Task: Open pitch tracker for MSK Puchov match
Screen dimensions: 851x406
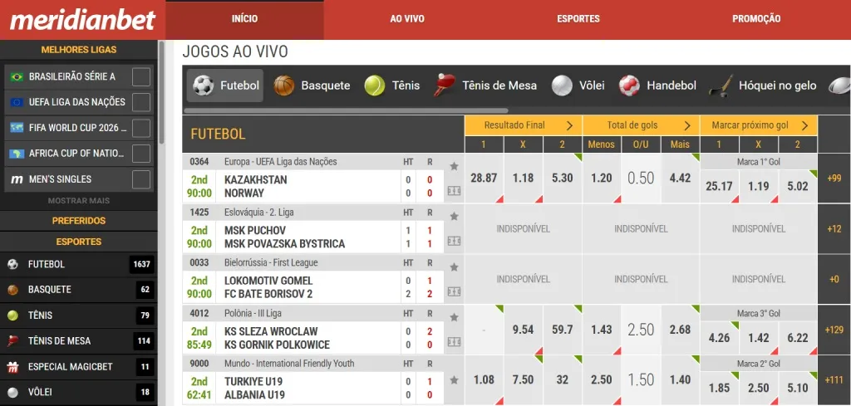Action: click(x=455, y=242)
